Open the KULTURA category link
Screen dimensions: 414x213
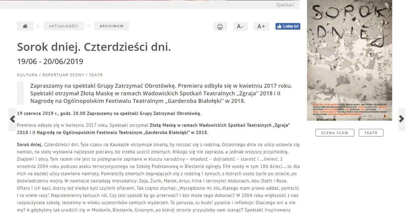27,75
